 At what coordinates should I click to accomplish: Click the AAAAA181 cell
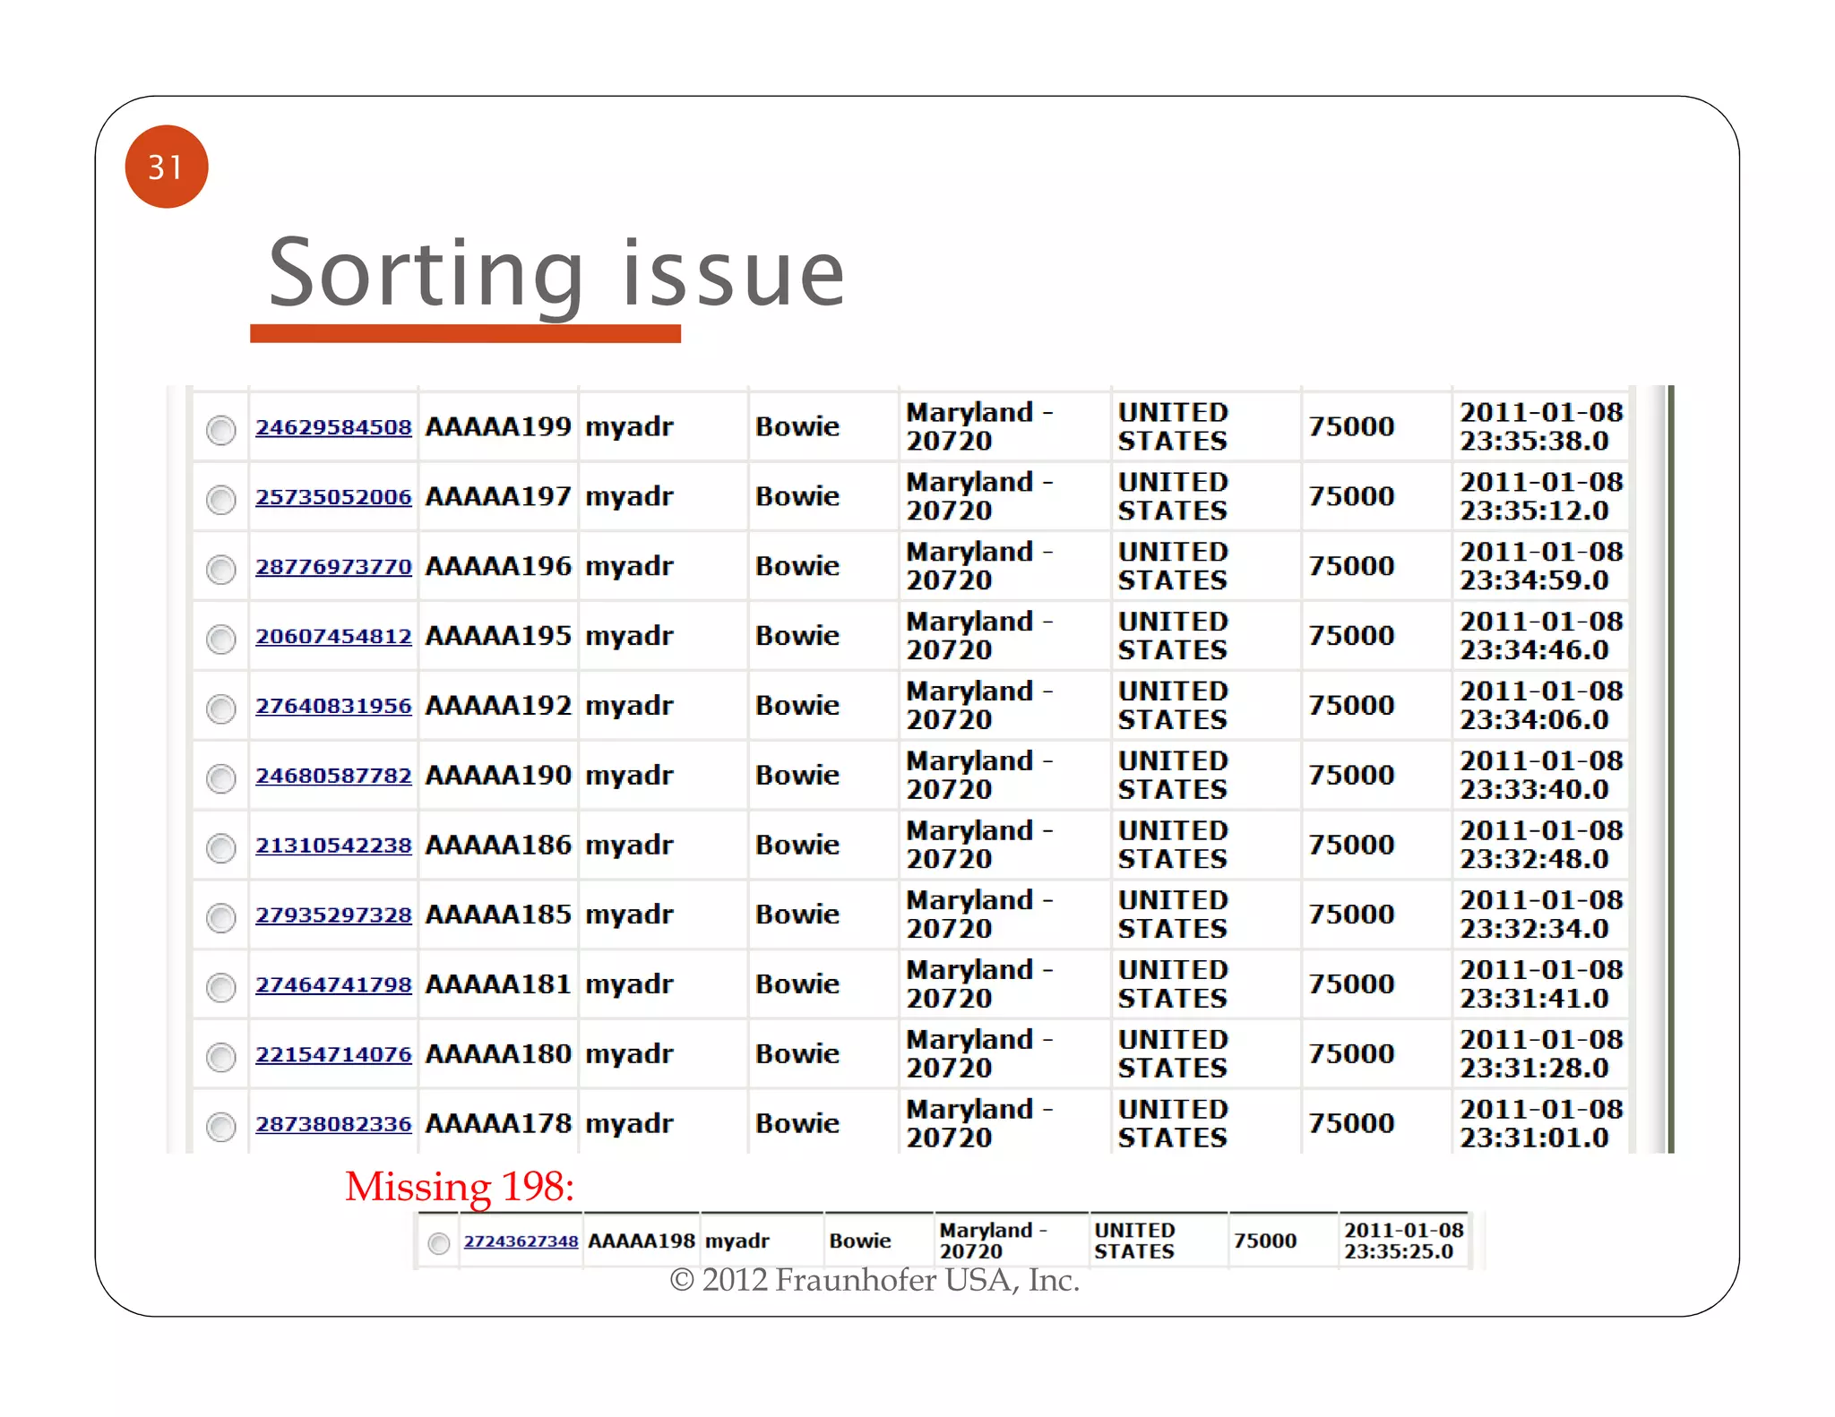498,984
